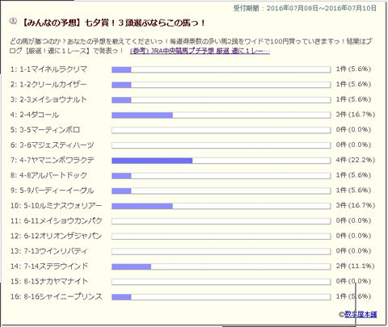Click the 4-7ヤマニンボワラクテ vote bar
Image resolution: width=388 pixels, height=327 pixels.
pyautogui.click(x=221, y=161)
